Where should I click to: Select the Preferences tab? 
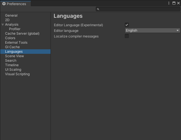click(x=16, y=4)
